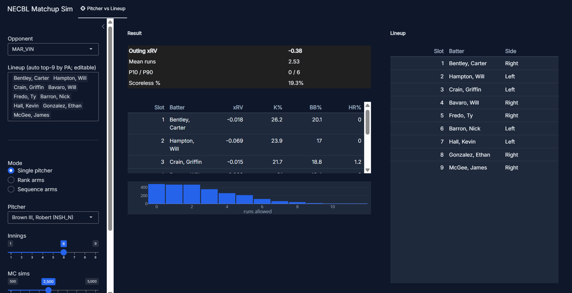Click Gonzalez, Ethan lineup chip
The width and height of the screenshot is (572, 293).
62,106
